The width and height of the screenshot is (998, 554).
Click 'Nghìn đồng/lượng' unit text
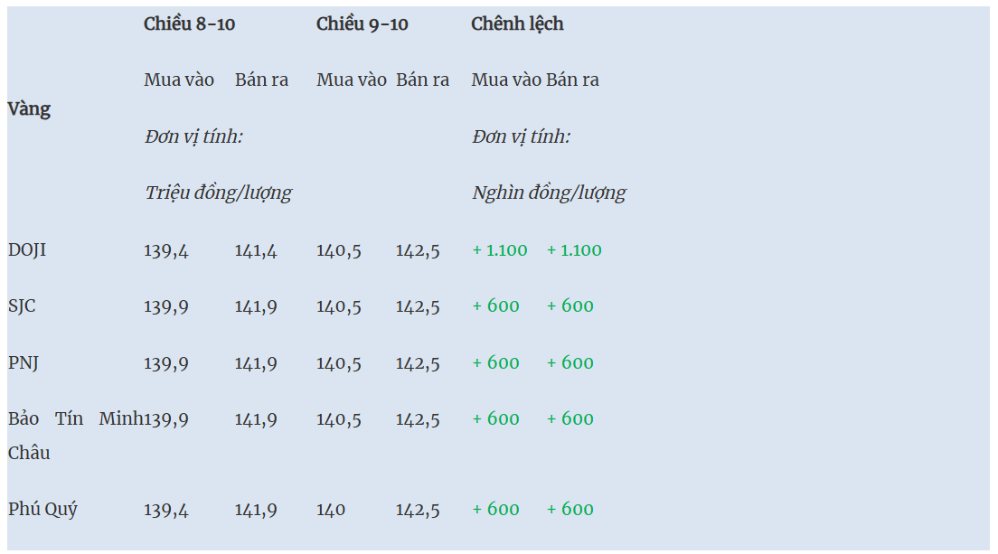tap(549, 192)
